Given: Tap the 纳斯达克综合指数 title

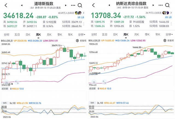Looking at the screenshot, I should click(131, 4).
